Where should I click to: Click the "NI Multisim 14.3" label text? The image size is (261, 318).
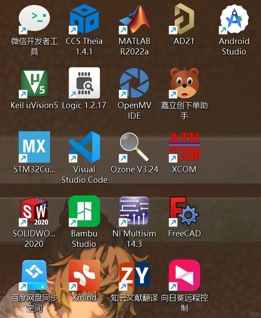[x=134, y=239]
